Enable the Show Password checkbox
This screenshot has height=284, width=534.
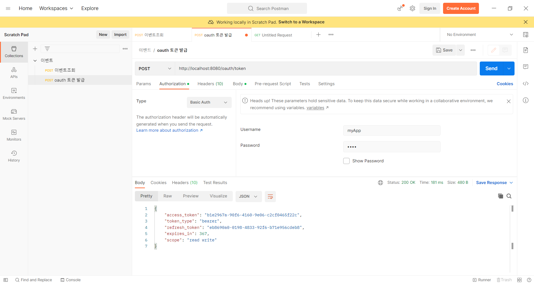[346, 161]
